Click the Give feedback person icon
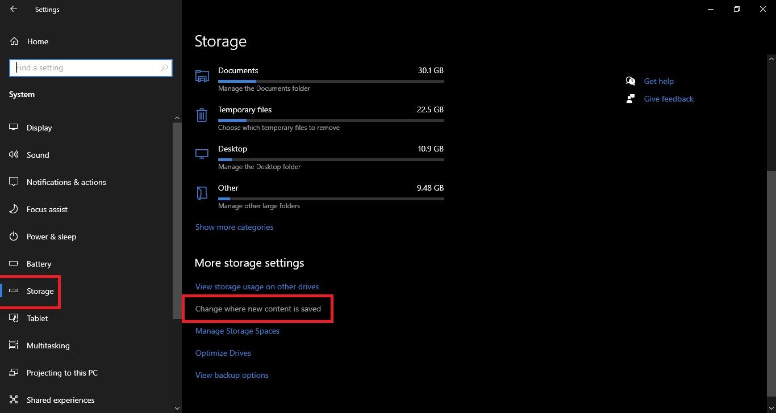Viewport: 776px width, 413px height. [630, 99]
